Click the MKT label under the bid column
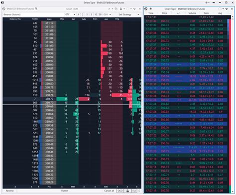This screenshot has width=236, height=195. point(73,187)
